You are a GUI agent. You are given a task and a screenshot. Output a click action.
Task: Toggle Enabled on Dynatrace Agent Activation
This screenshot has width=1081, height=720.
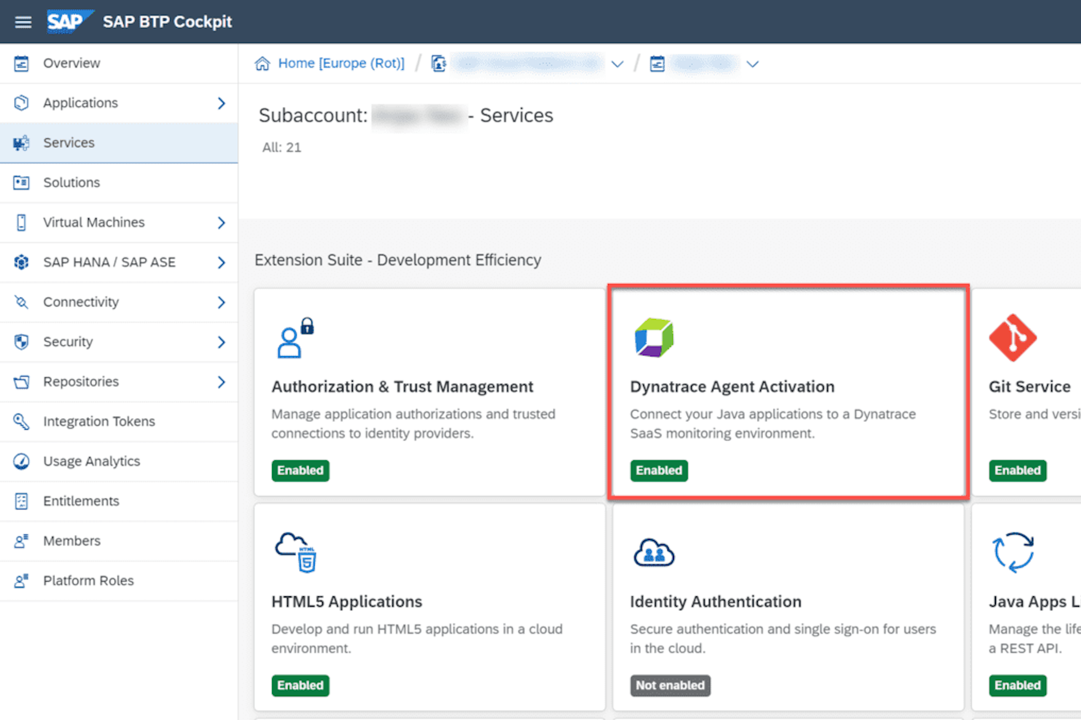click(x=658, y=470)
